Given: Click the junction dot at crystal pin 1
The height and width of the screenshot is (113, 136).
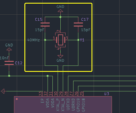Looking at the screenshot, I should 45,40.
